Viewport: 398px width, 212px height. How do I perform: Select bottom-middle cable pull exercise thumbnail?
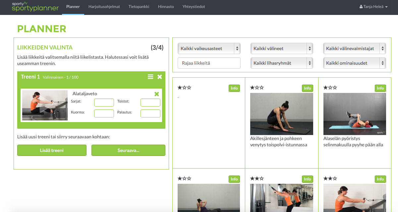[x=282, y=198]
